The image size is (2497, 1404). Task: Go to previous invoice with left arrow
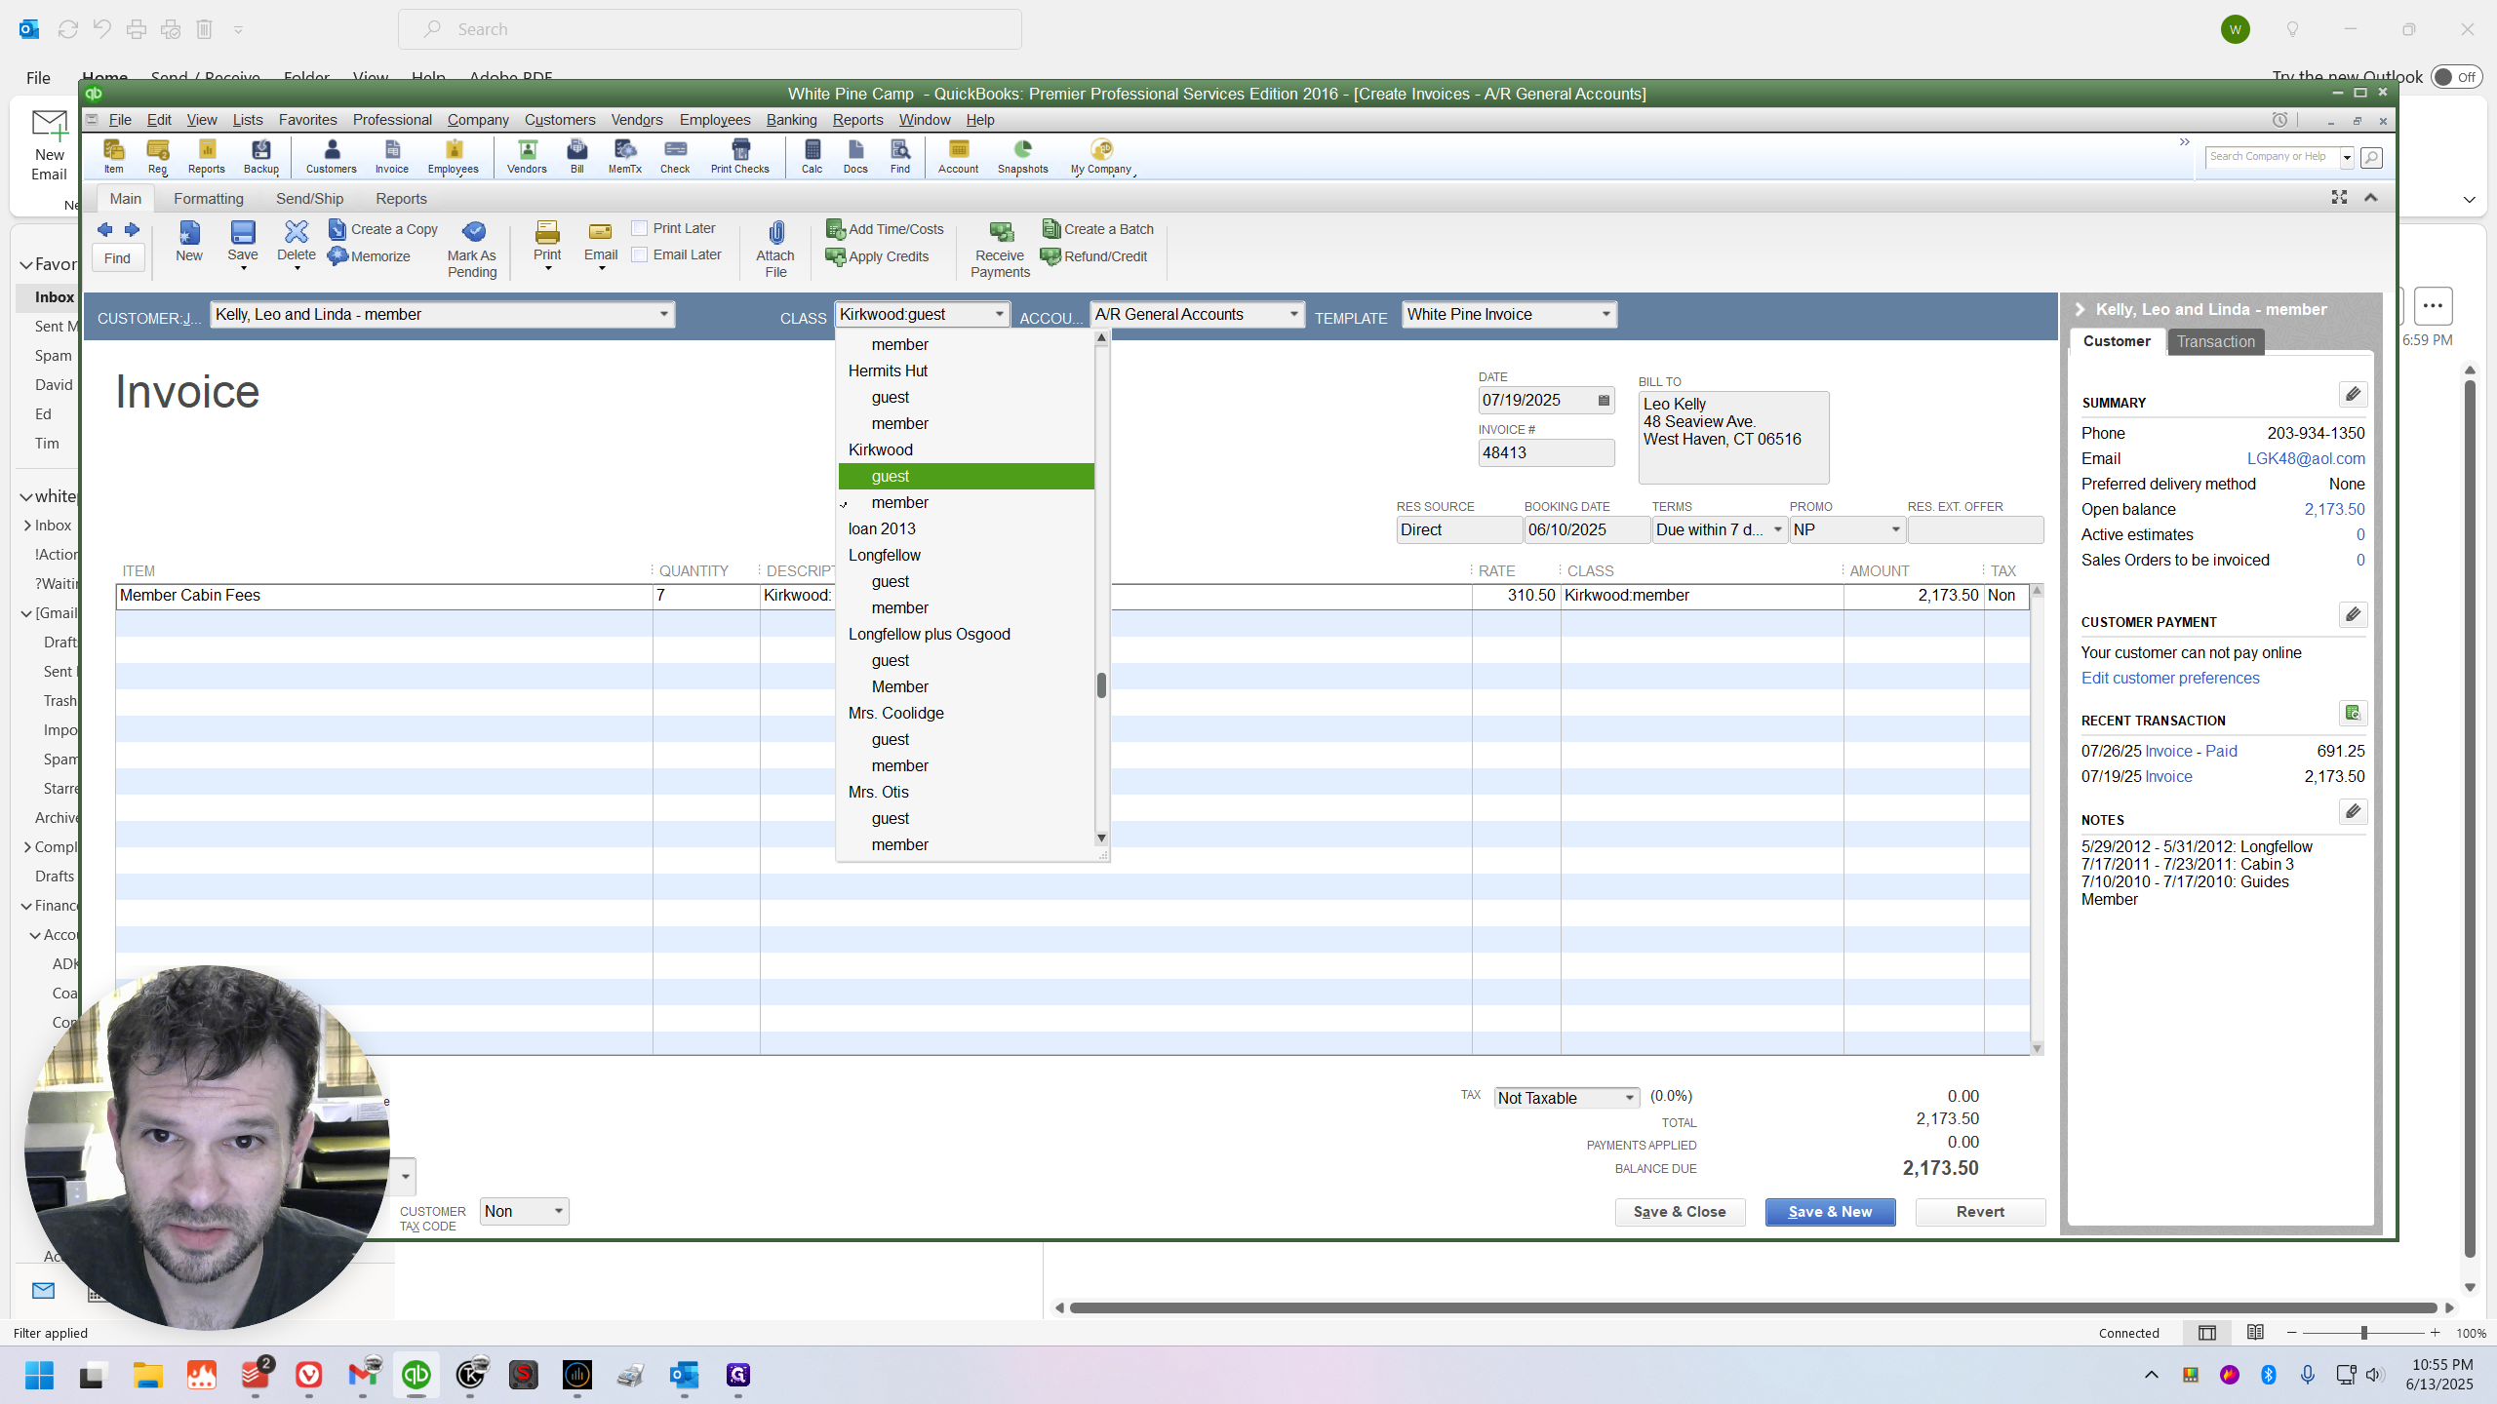pyautogui.click(x=105, y=230)
